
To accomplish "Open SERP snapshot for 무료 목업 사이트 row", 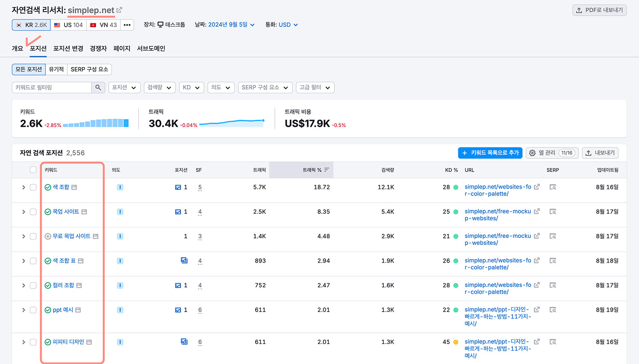I will [x=553, y=236].
